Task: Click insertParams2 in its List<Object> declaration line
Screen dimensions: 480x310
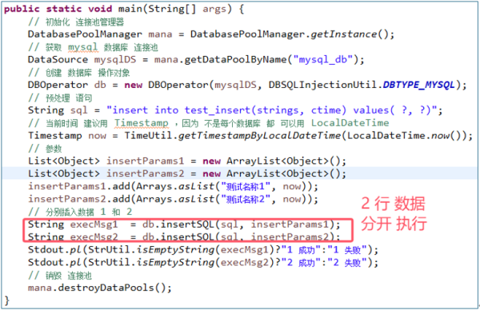Action: click(145, 173)
